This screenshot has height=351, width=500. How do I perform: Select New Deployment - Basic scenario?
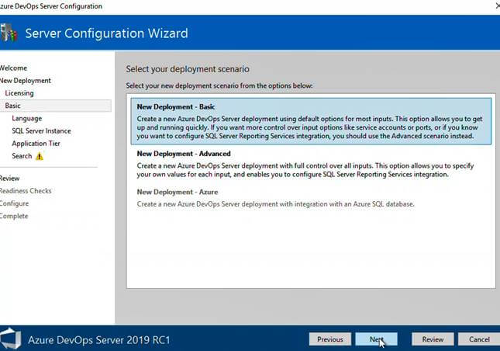tap(311, 121)
